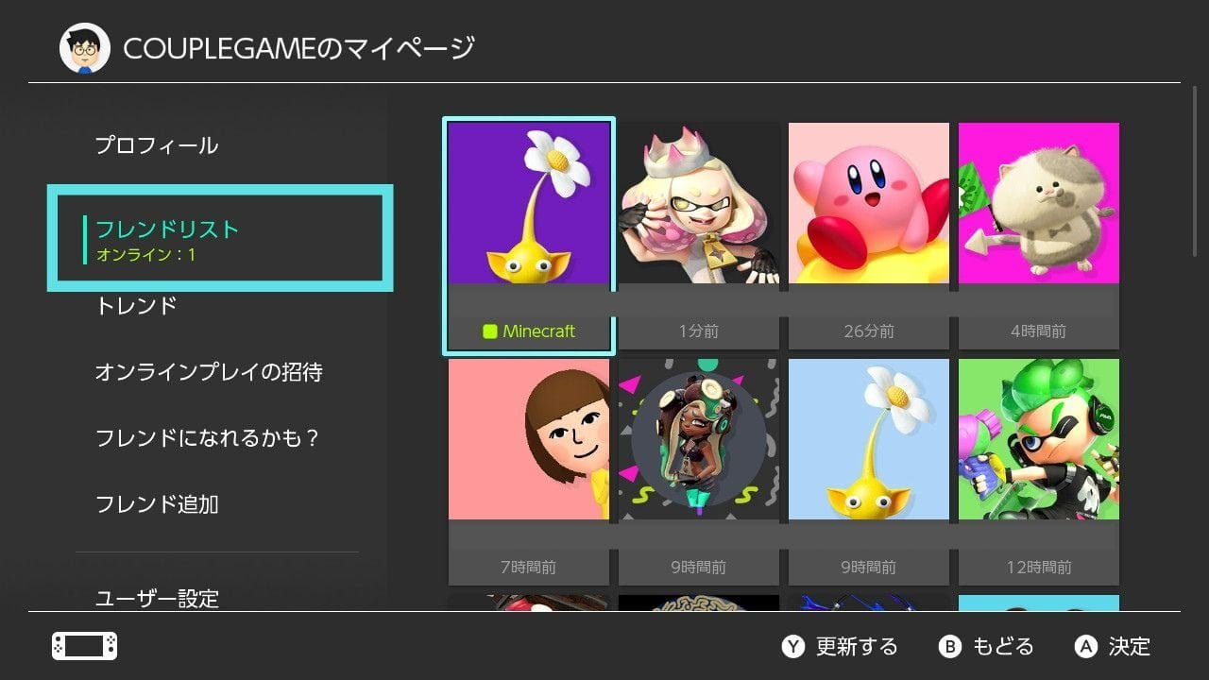Open the トレンド menu entry
1209x680 pixels.
pyautogui.click(x=136, y=306)
